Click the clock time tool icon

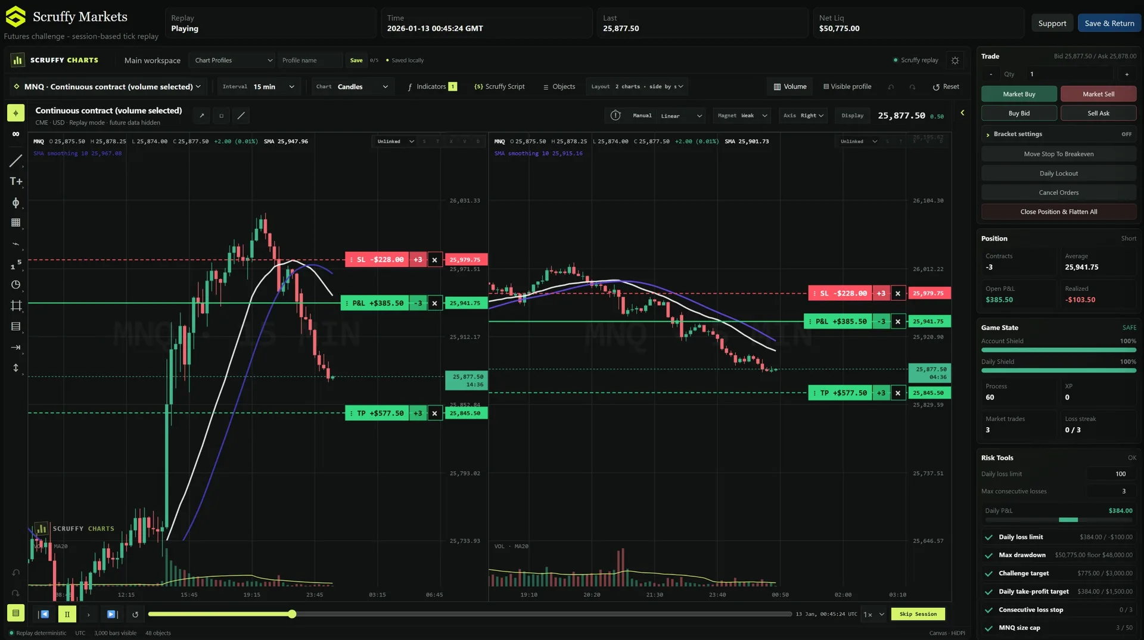[15, 285]
